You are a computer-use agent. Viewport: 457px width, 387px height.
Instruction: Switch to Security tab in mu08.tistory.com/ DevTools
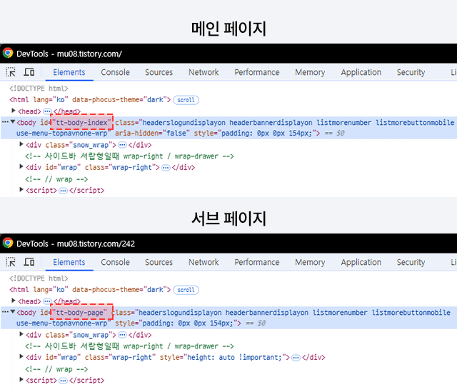tap(411, 72)
